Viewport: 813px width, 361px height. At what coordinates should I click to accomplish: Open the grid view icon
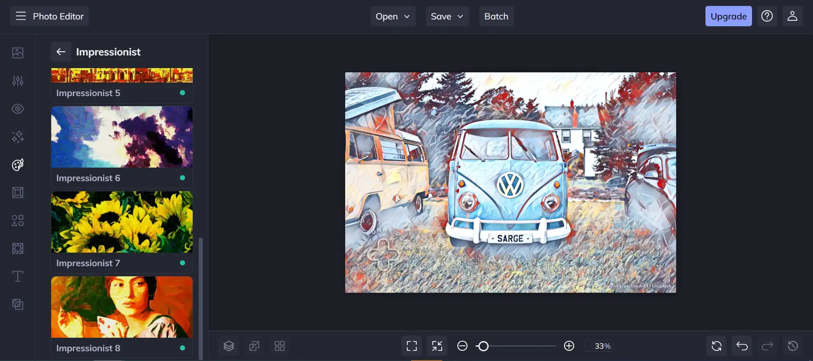pyautogui.click(x=279, y=346)
